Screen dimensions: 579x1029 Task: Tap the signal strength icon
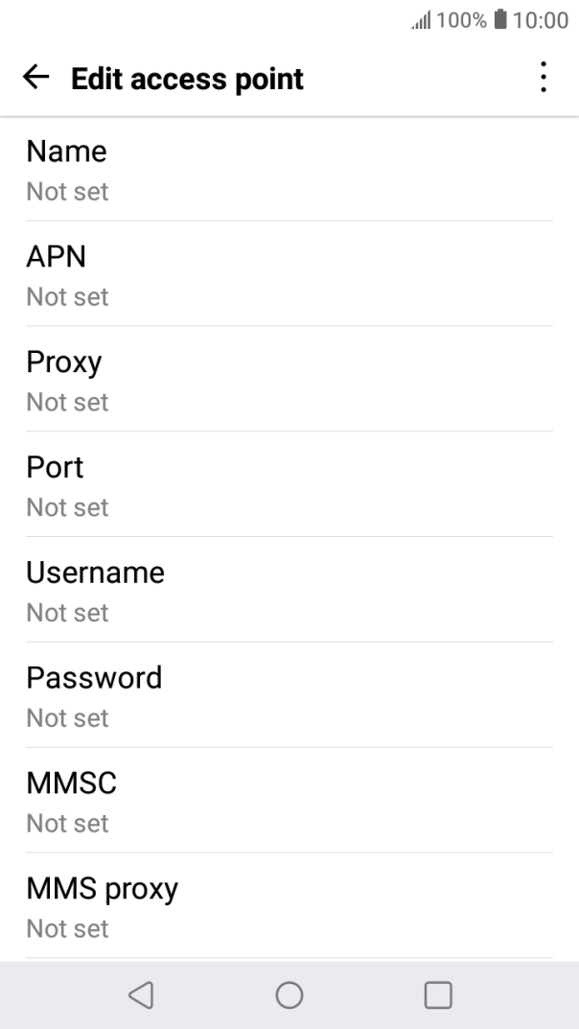pos(416,20)
